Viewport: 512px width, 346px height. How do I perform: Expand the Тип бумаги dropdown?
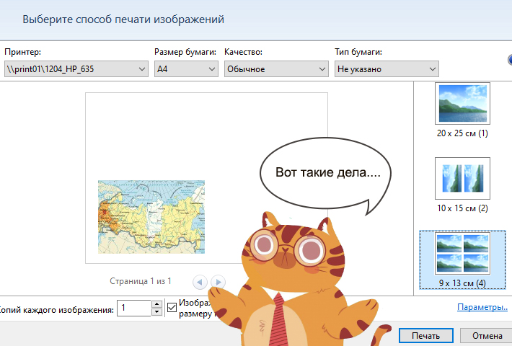click(387, 69)
